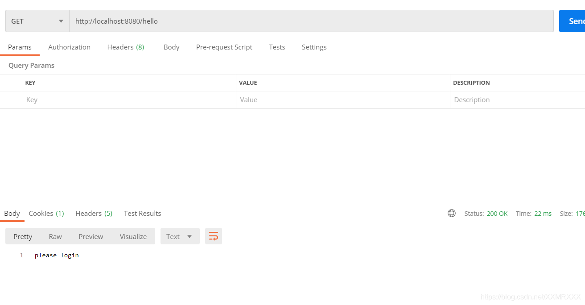Click the request URL field
This screenshot has width=585, height=305.
point(311,21)
